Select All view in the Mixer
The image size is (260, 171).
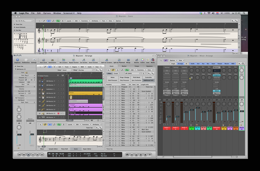[x=186, y=64]
